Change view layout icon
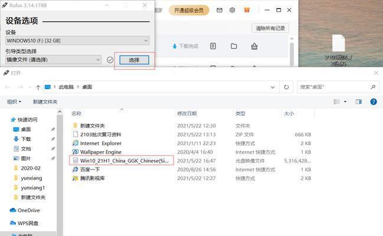Screen dimensions: 383x236 click(x=336, y=101)
